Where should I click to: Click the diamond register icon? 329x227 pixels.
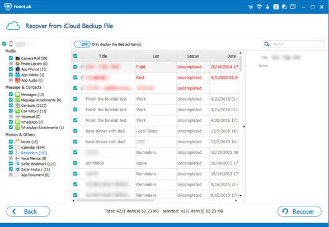(x=259, y=7)
